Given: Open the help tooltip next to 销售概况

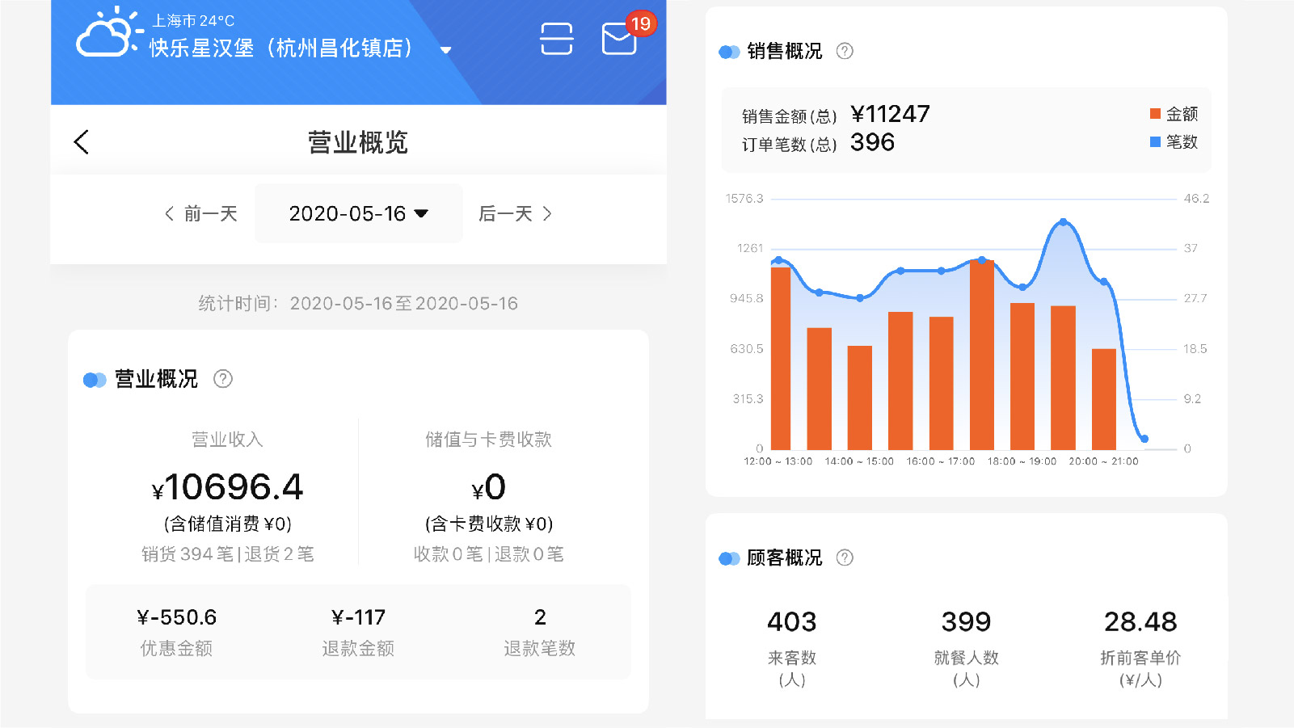Looking at the screenshot, I should coord(845,51).
